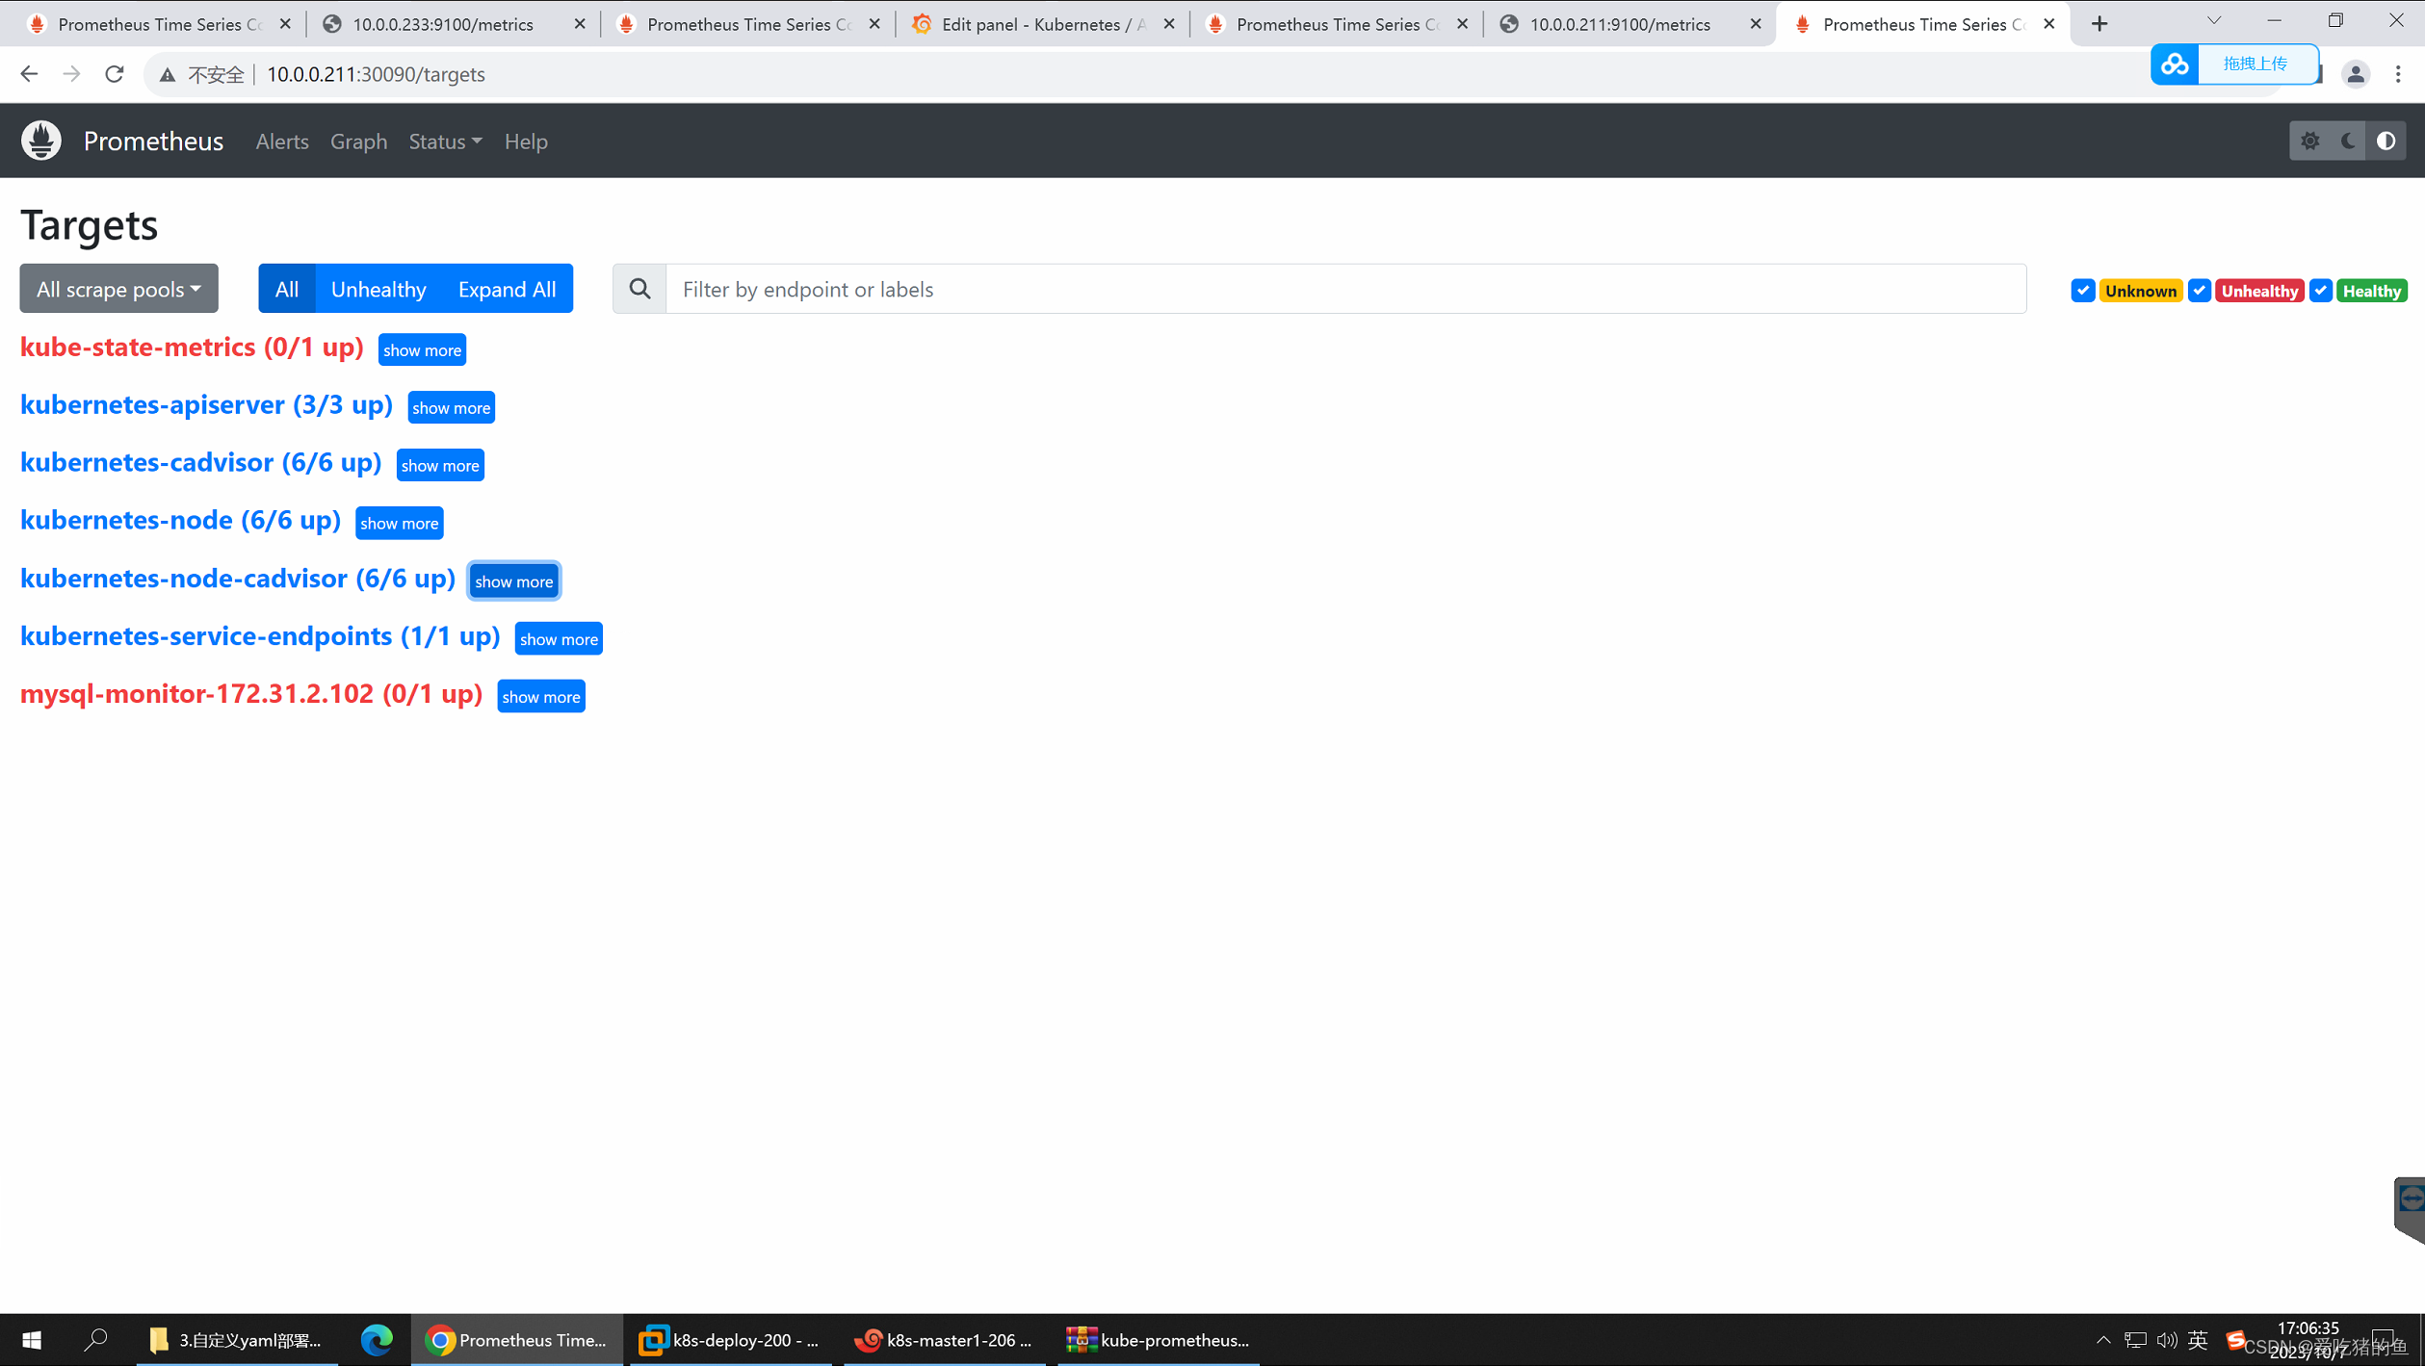
Task: Click the network tray icon
Action: [x=2135, y=1339]
